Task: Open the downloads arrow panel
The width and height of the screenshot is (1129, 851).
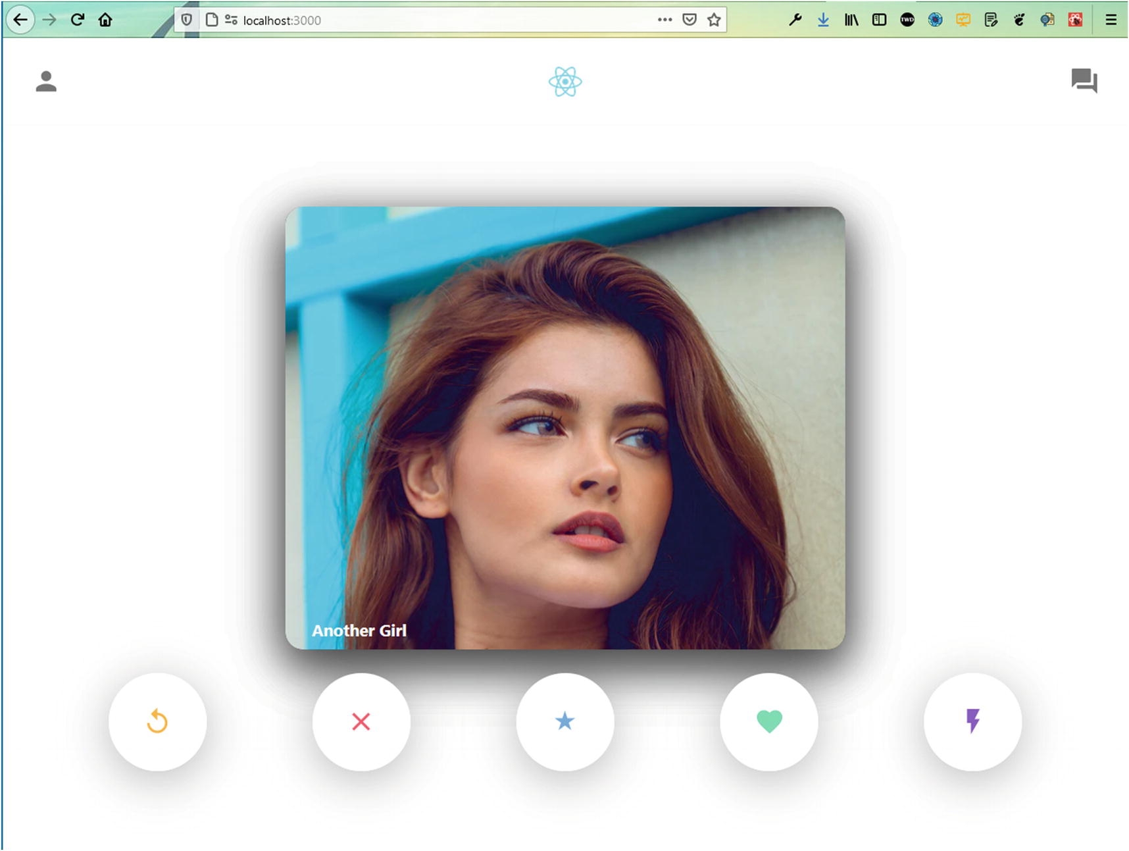Action: [823, 20]
